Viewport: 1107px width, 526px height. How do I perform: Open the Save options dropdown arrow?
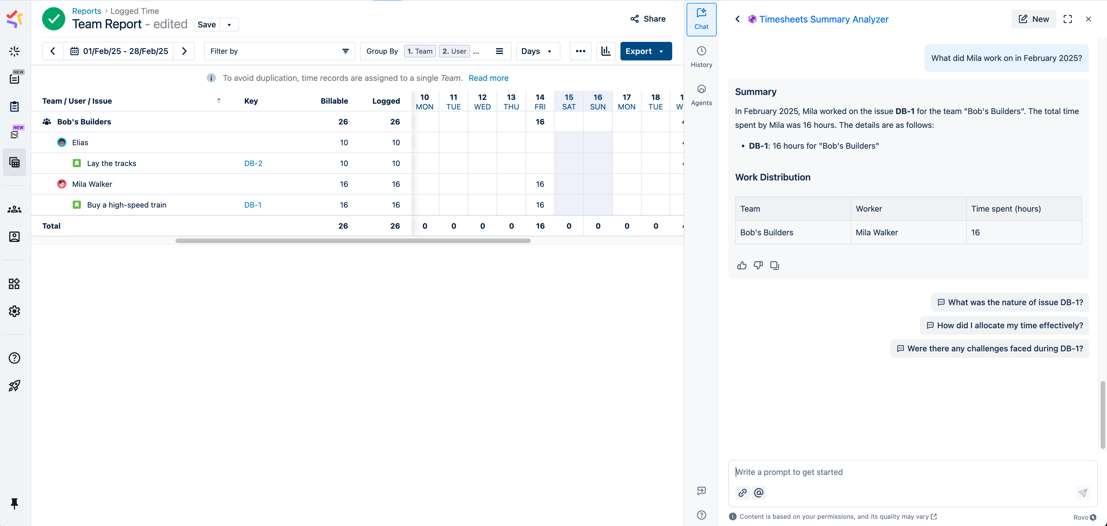click(x=229, y=25)
